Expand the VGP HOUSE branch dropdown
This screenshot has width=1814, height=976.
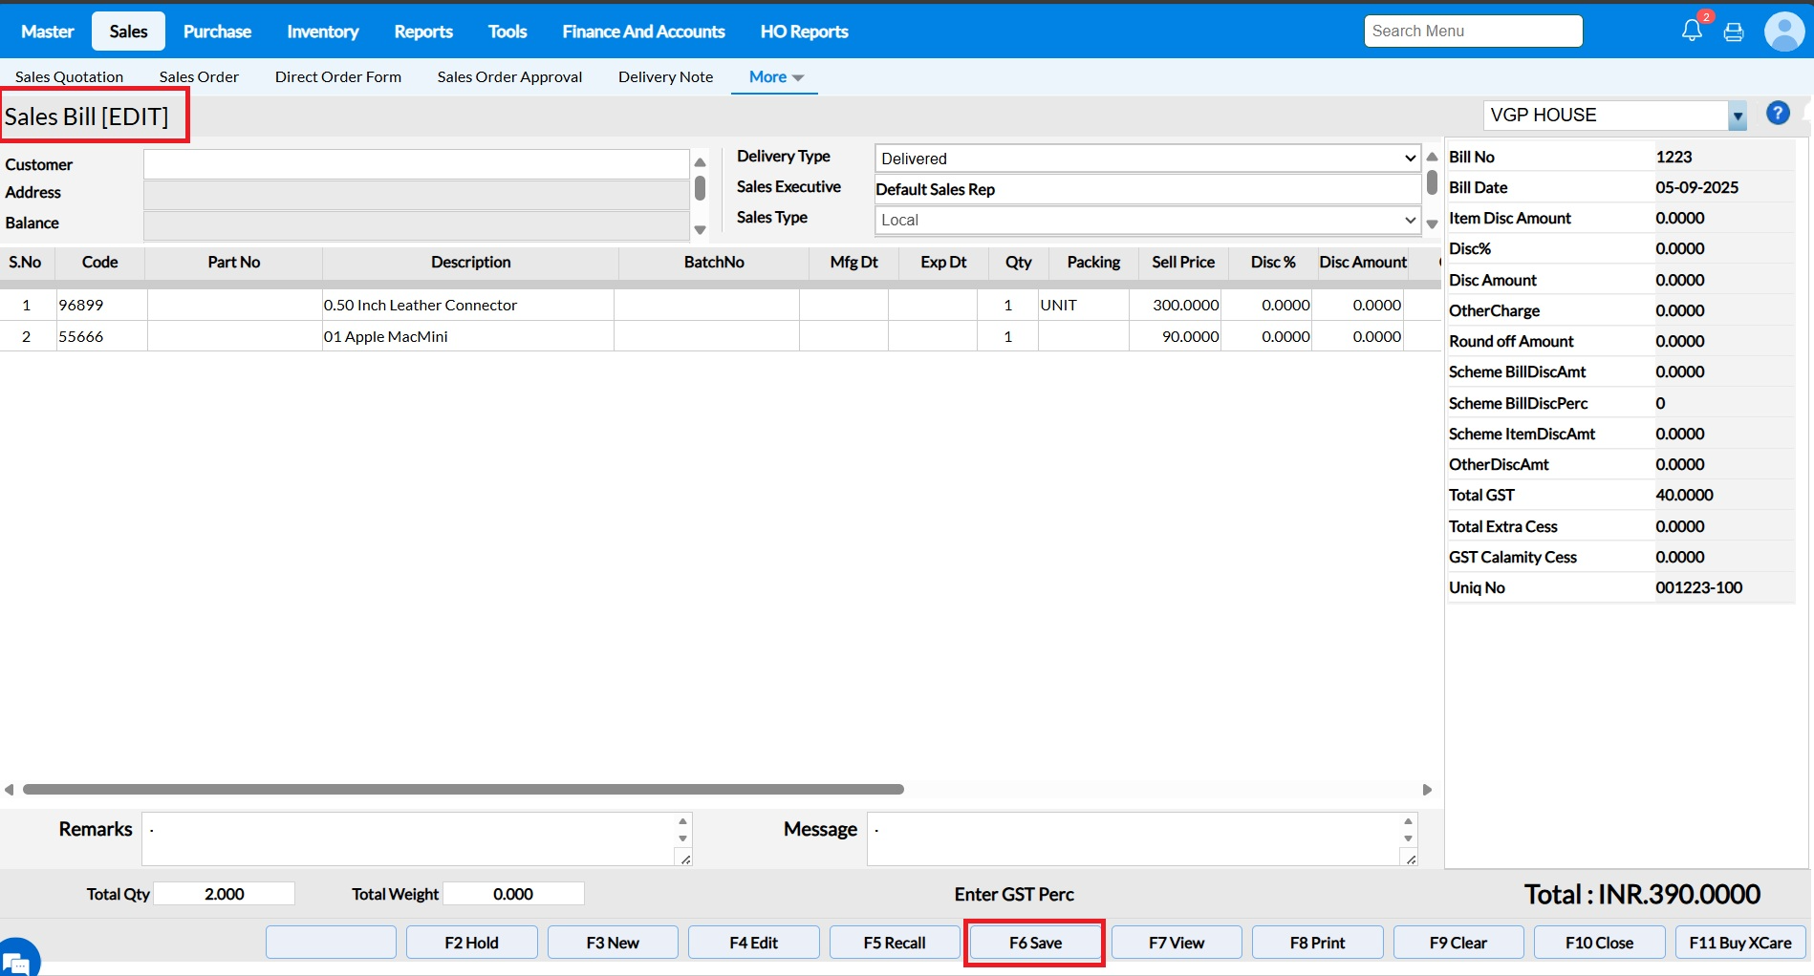point(1738,117)
